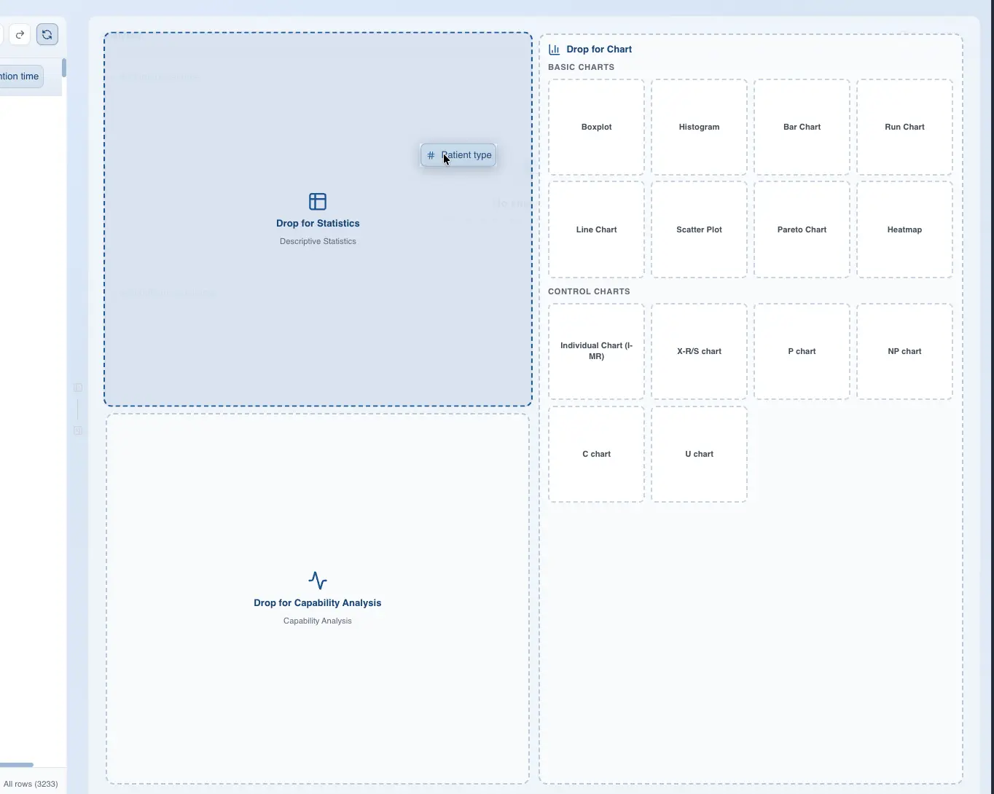Click the waveform icon in Capability Analysis zone
Image resolution: width=994 pixels, height=794 pixels.
click(317, 581)
